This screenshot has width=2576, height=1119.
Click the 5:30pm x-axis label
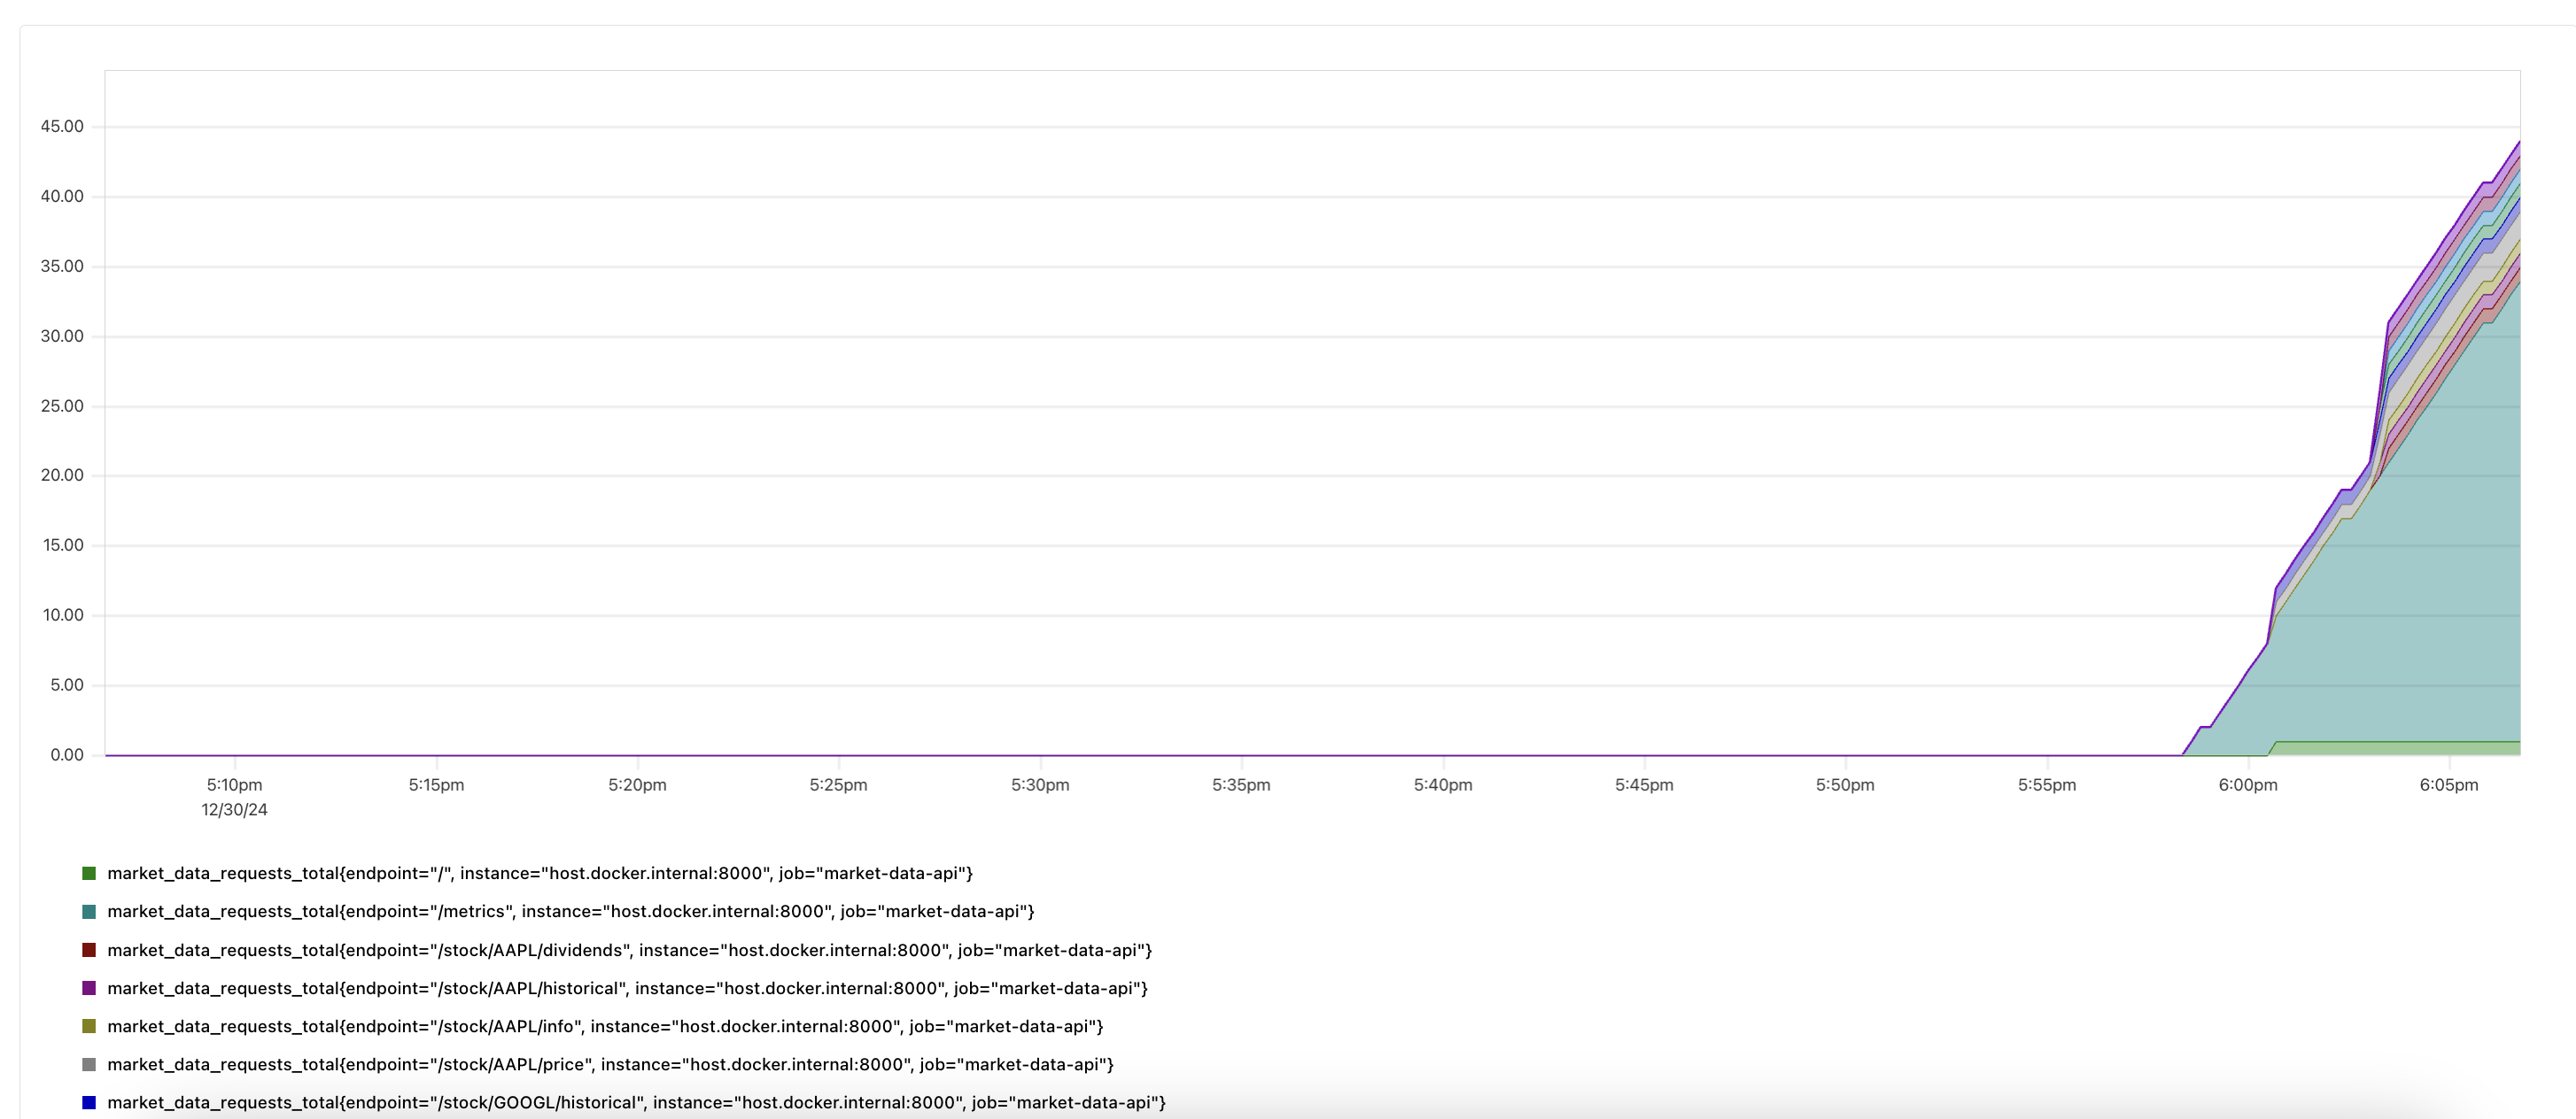[x=1040, y=784]
